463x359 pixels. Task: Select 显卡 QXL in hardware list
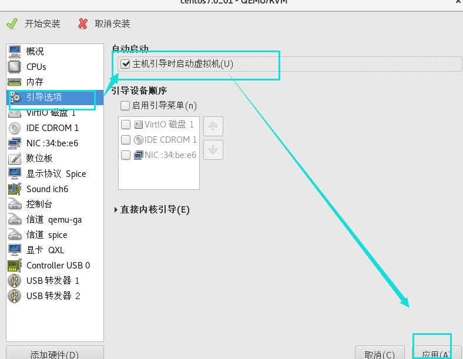(55, 250)
